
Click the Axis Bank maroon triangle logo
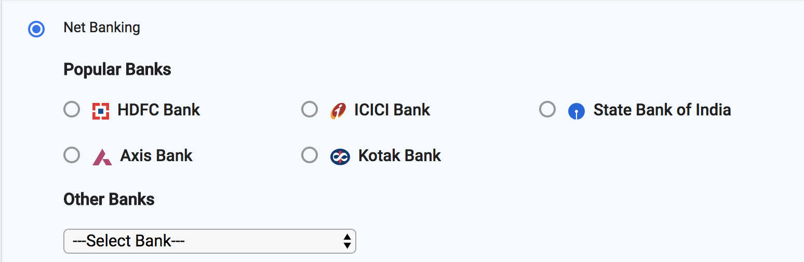(x=102, y=156)
